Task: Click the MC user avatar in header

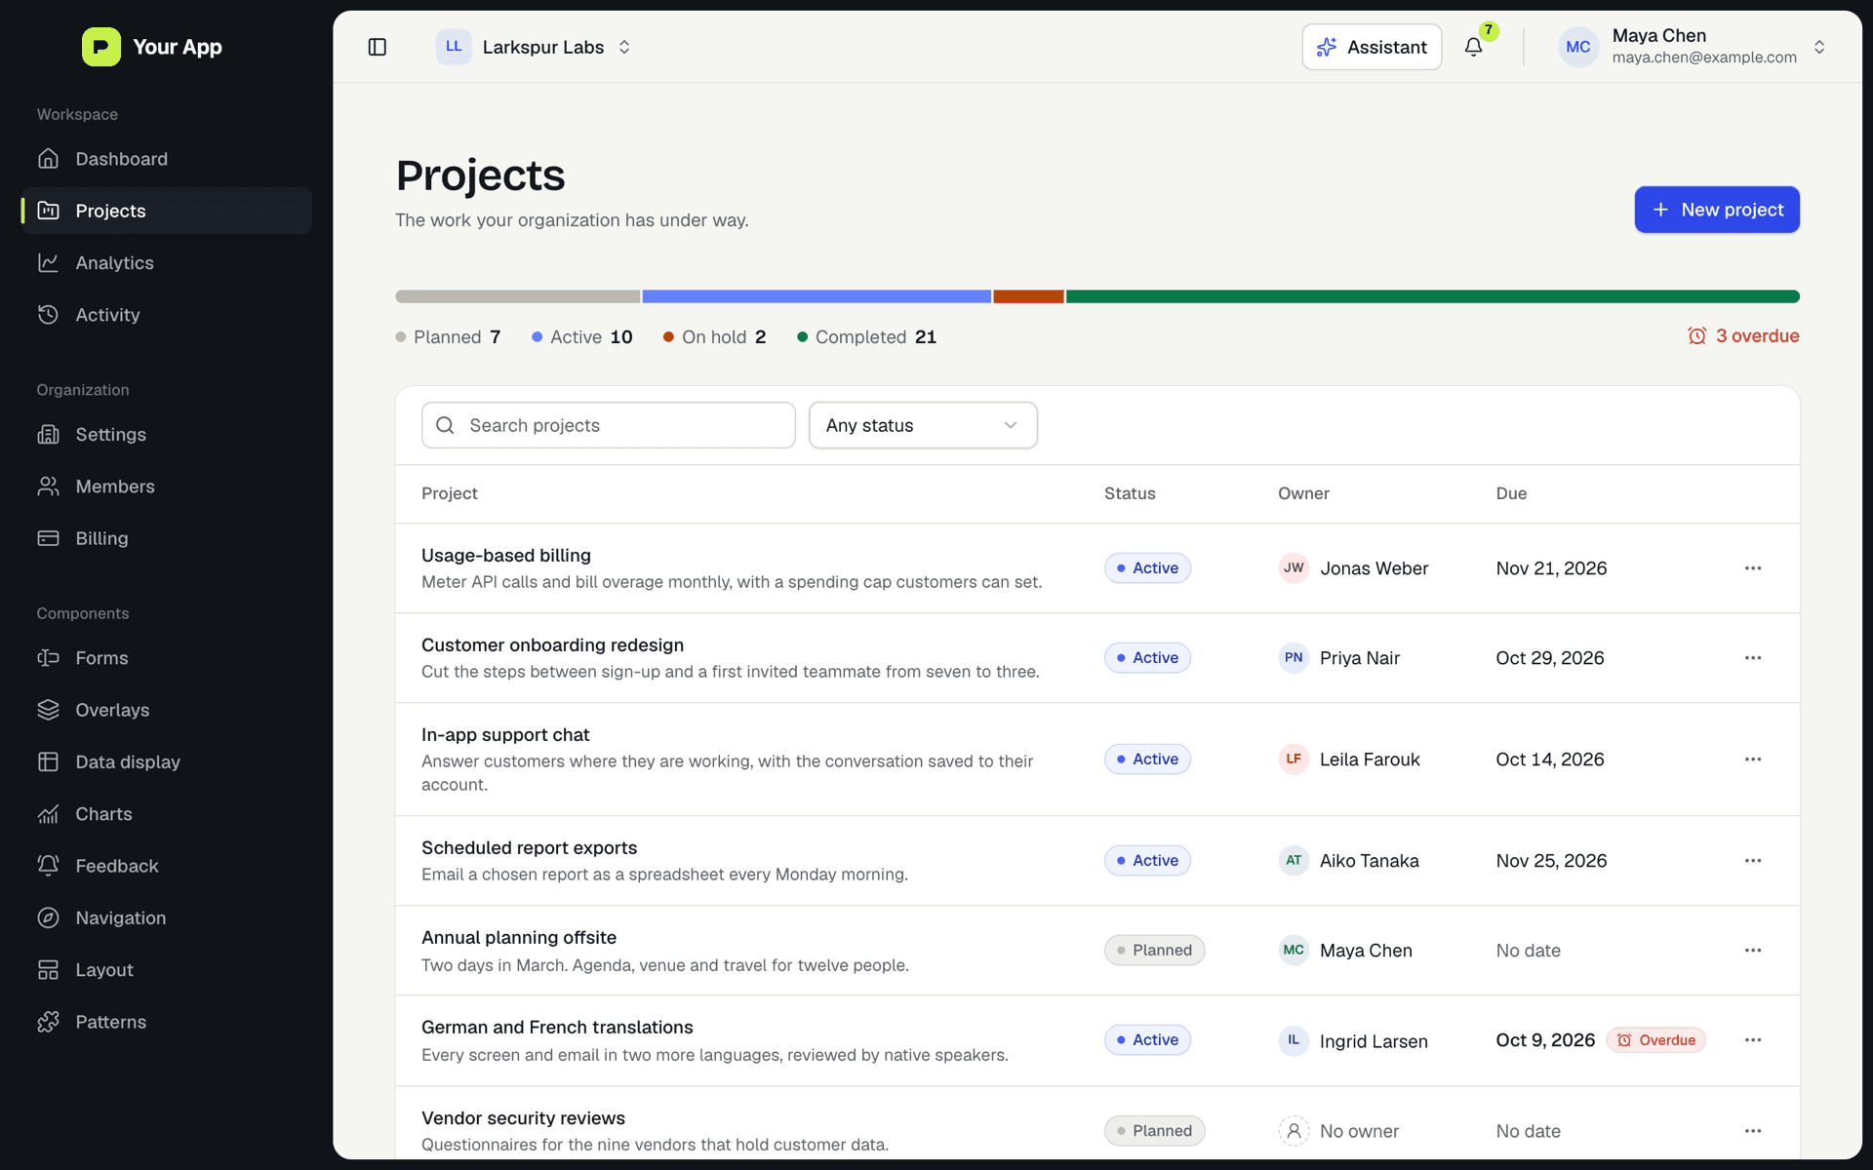Action: (x=1577, y=47)
